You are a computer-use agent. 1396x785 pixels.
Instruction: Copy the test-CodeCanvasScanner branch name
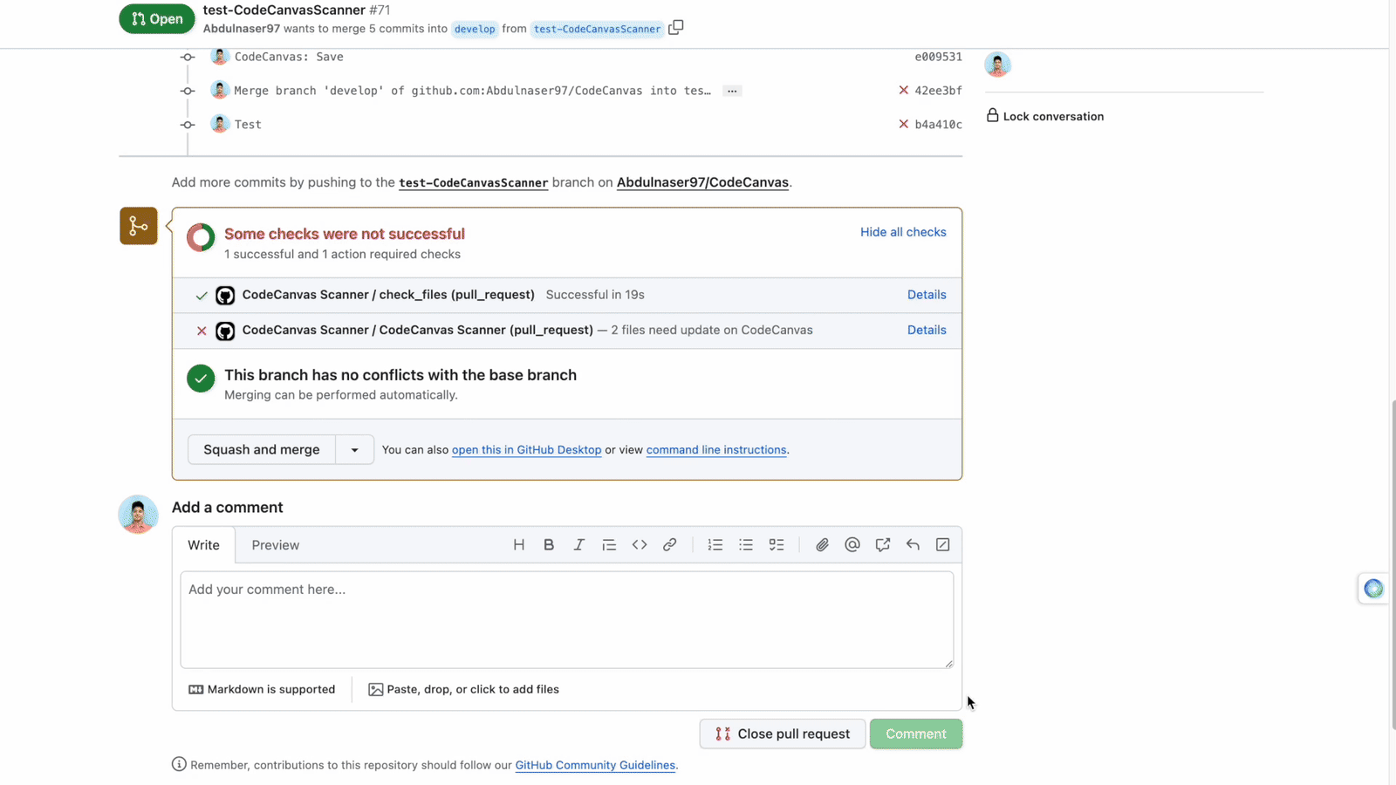pos(676,27)
